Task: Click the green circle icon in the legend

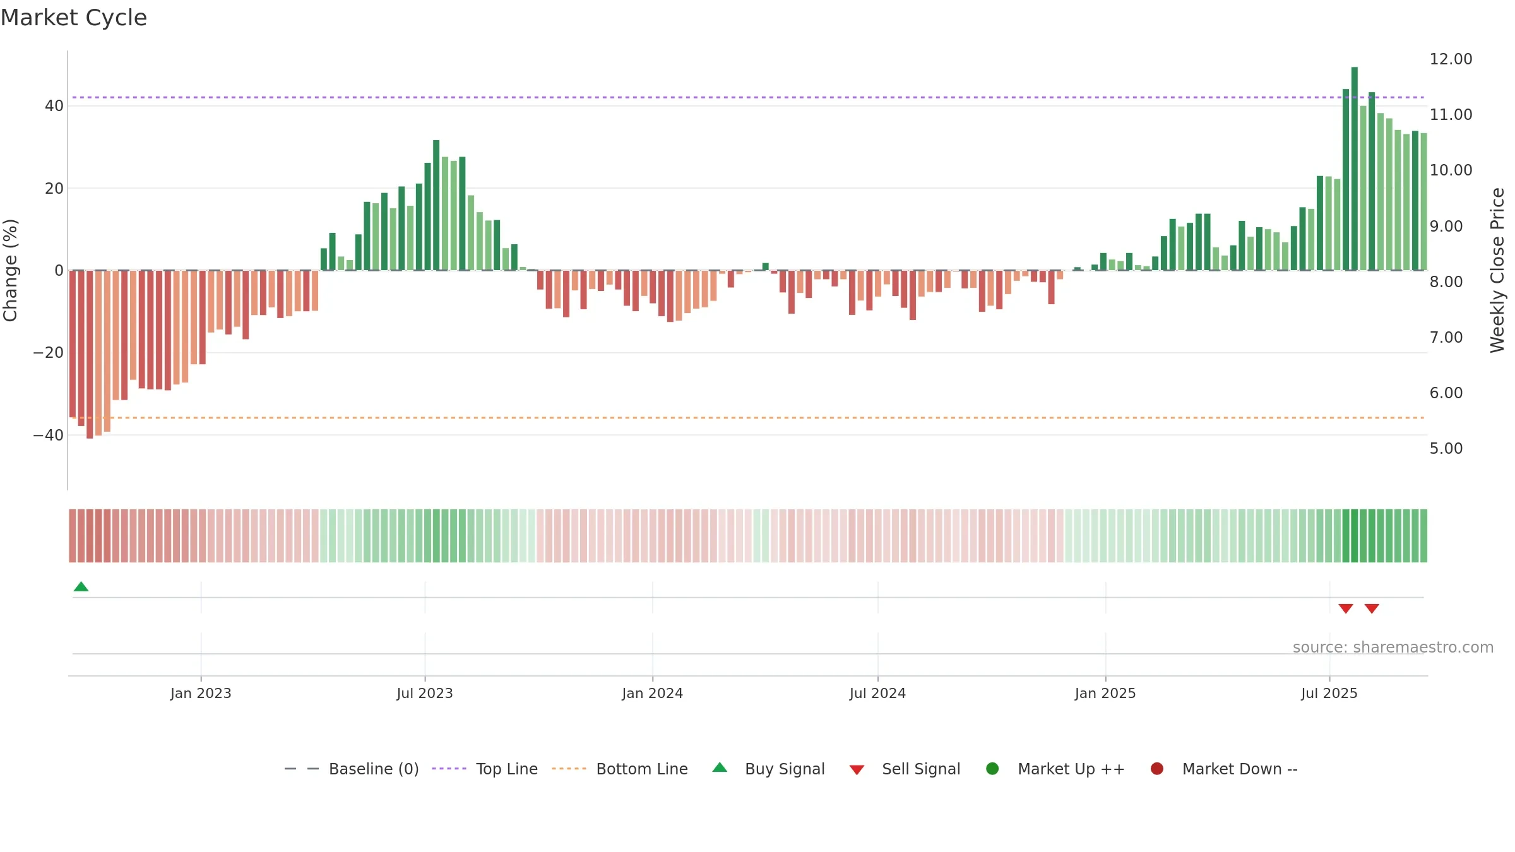Action: point(992,769)
